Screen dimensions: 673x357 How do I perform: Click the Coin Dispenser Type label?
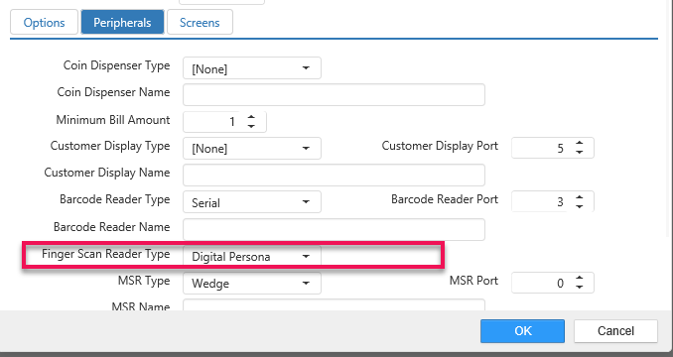click(116, 65)
